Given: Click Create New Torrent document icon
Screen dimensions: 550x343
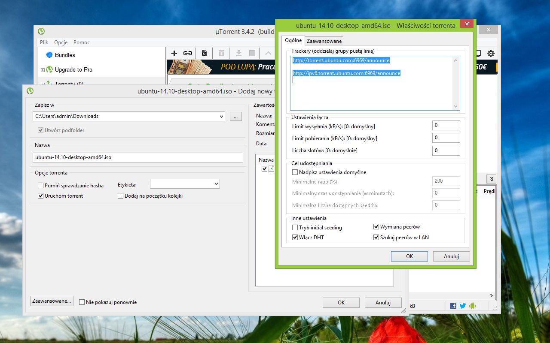Looking at the screenshot, I should (205, 53).
